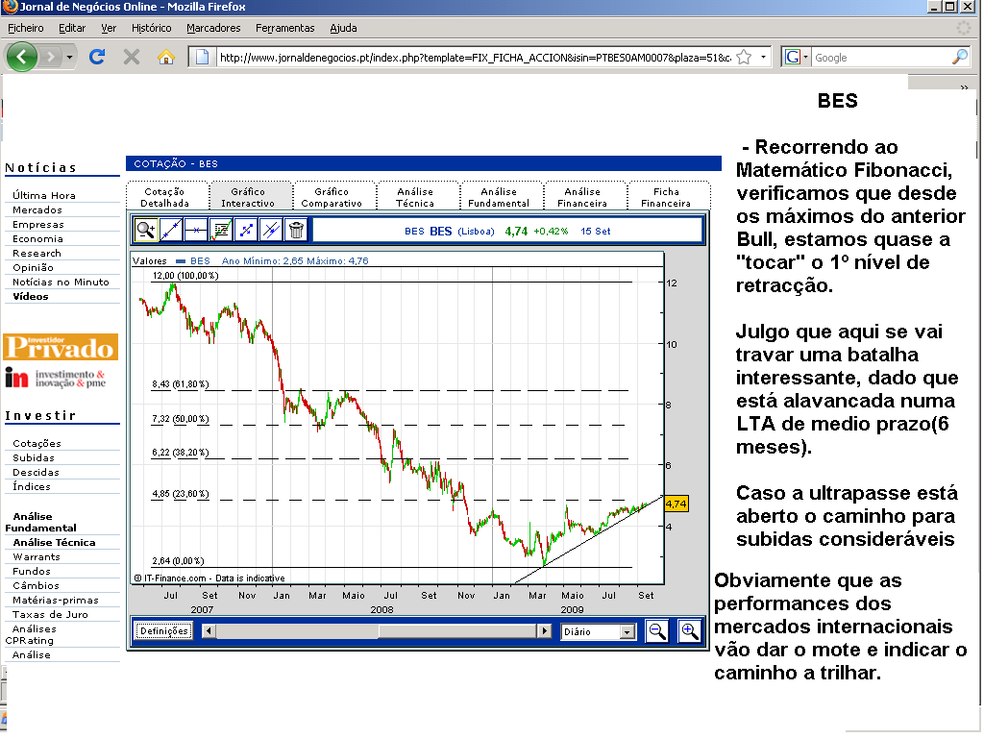Screen dimensions: 984x738
Task: Open Notícias no Minuto link
Action: (x=61, y=282)
